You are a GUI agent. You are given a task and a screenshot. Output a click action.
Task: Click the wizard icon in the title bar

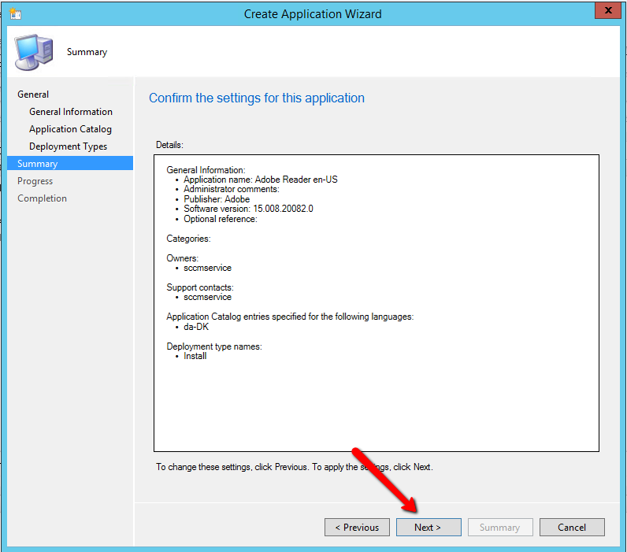click(14, 13)
